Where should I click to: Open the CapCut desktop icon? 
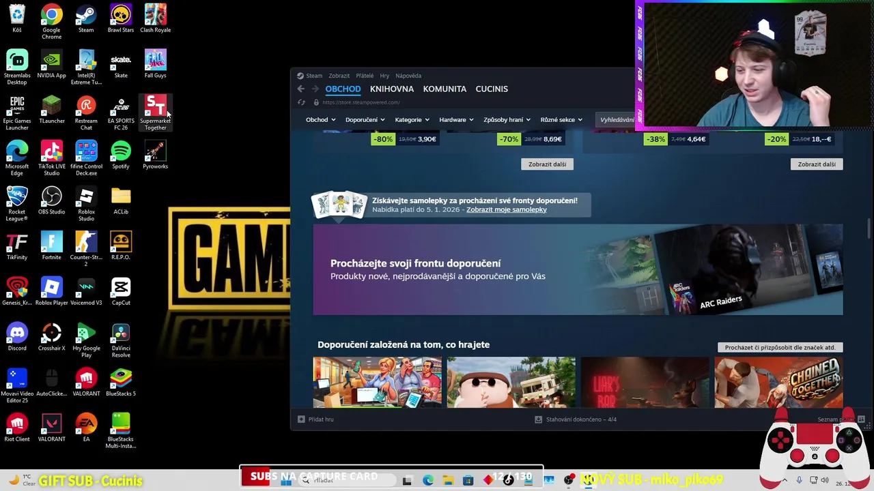tap(121, 293)
